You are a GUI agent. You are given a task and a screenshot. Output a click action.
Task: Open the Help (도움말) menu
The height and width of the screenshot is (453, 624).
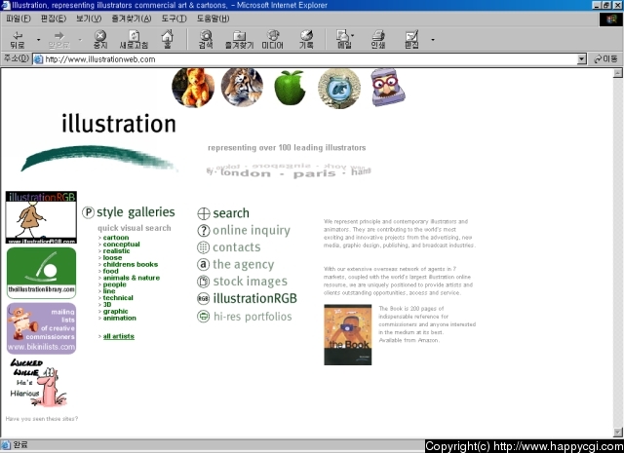(213, 19)
